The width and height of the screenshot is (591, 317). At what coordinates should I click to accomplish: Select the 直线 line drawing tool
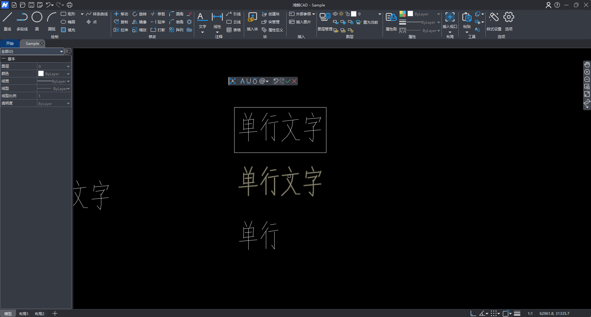7,18
